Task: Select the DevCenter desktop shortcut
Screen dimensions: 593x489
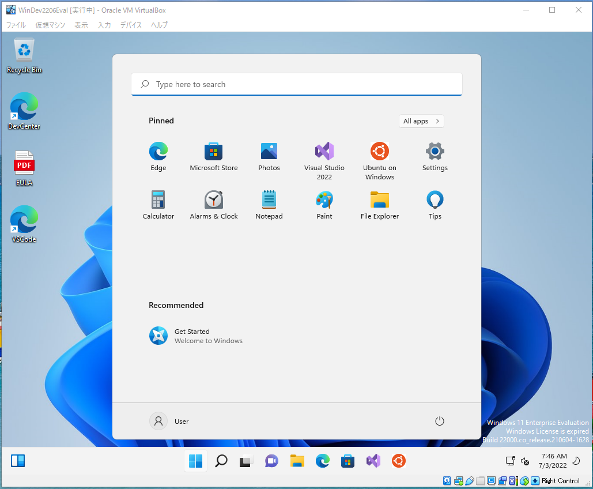Action: click(x=24, y=111)
